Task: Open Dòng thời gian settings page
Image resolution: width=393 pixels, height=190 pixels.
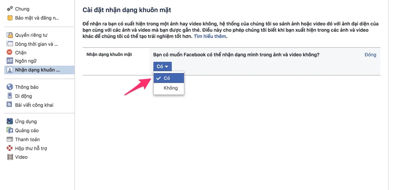Action: (x=36, y=44)
